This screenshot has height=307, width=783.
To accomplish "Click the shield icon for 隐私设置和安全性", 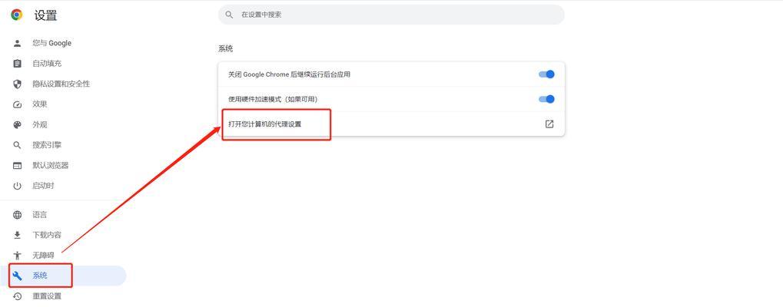I will point(18,84).
